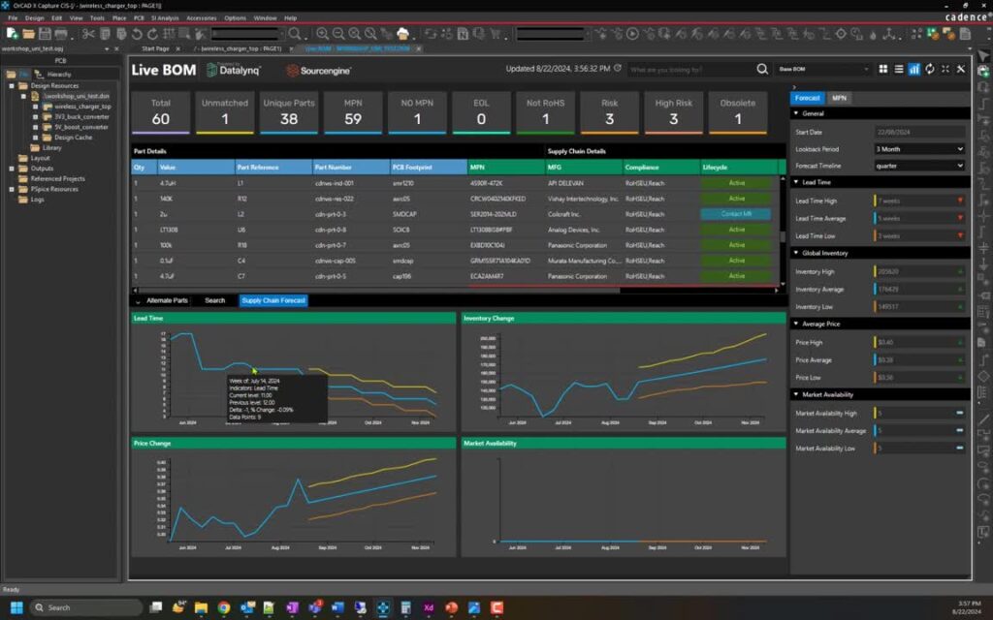The width and height of the screenshot is (993, 620).
Task: Click the Redo toolbar icon
Action: [152, 34]
